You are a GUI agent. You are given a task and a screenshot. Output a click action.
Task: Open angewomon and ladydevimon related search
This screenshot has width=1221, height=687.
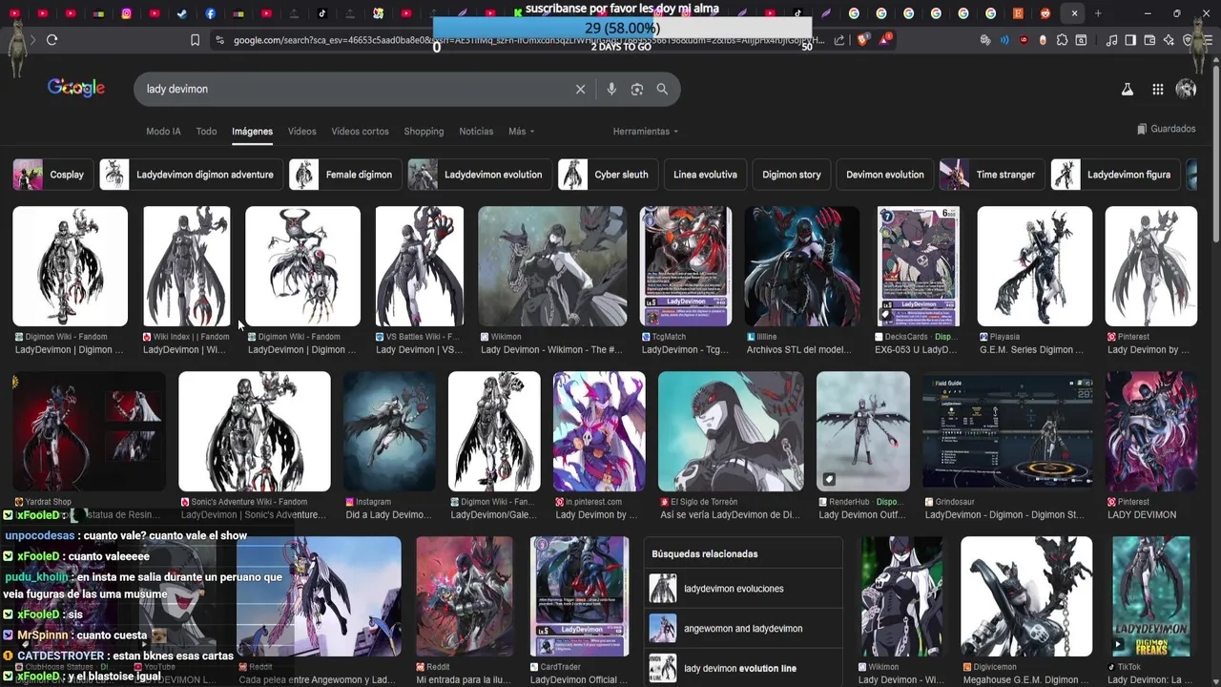pos(743,629)
